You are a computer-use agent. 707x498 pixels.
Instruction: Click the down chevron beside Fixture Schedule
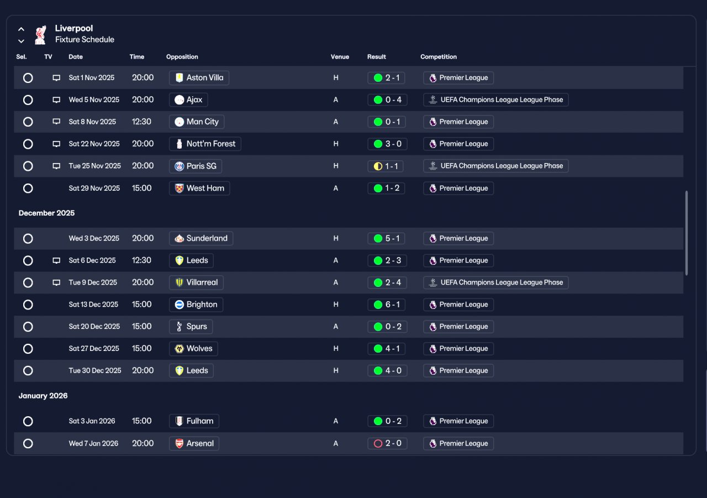21,41
